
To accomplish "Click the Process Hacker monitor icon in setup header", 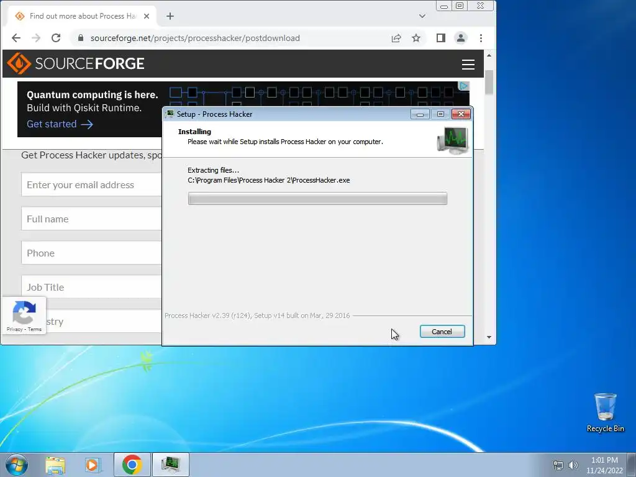I will 453,140.
